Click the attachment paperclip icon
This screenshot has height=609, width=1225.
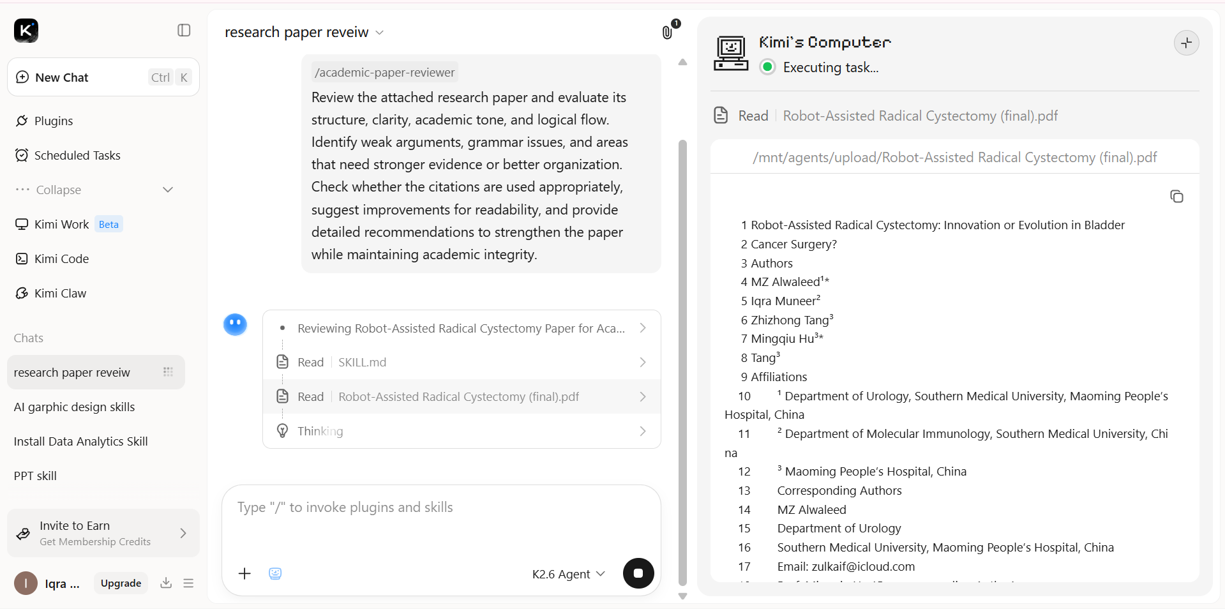(668, 32)
